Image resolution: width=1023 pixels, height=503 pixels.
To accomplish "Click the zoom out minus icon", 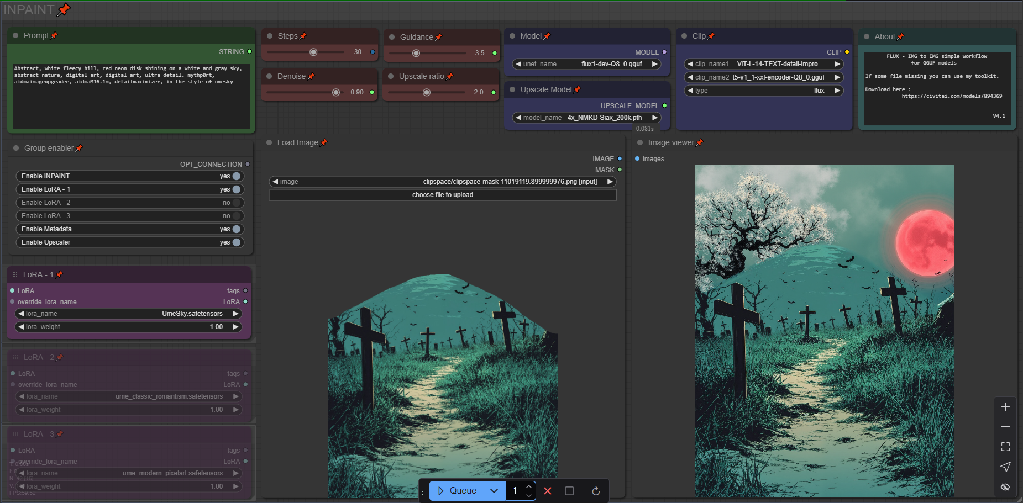I will click(x=1005, y=427).
